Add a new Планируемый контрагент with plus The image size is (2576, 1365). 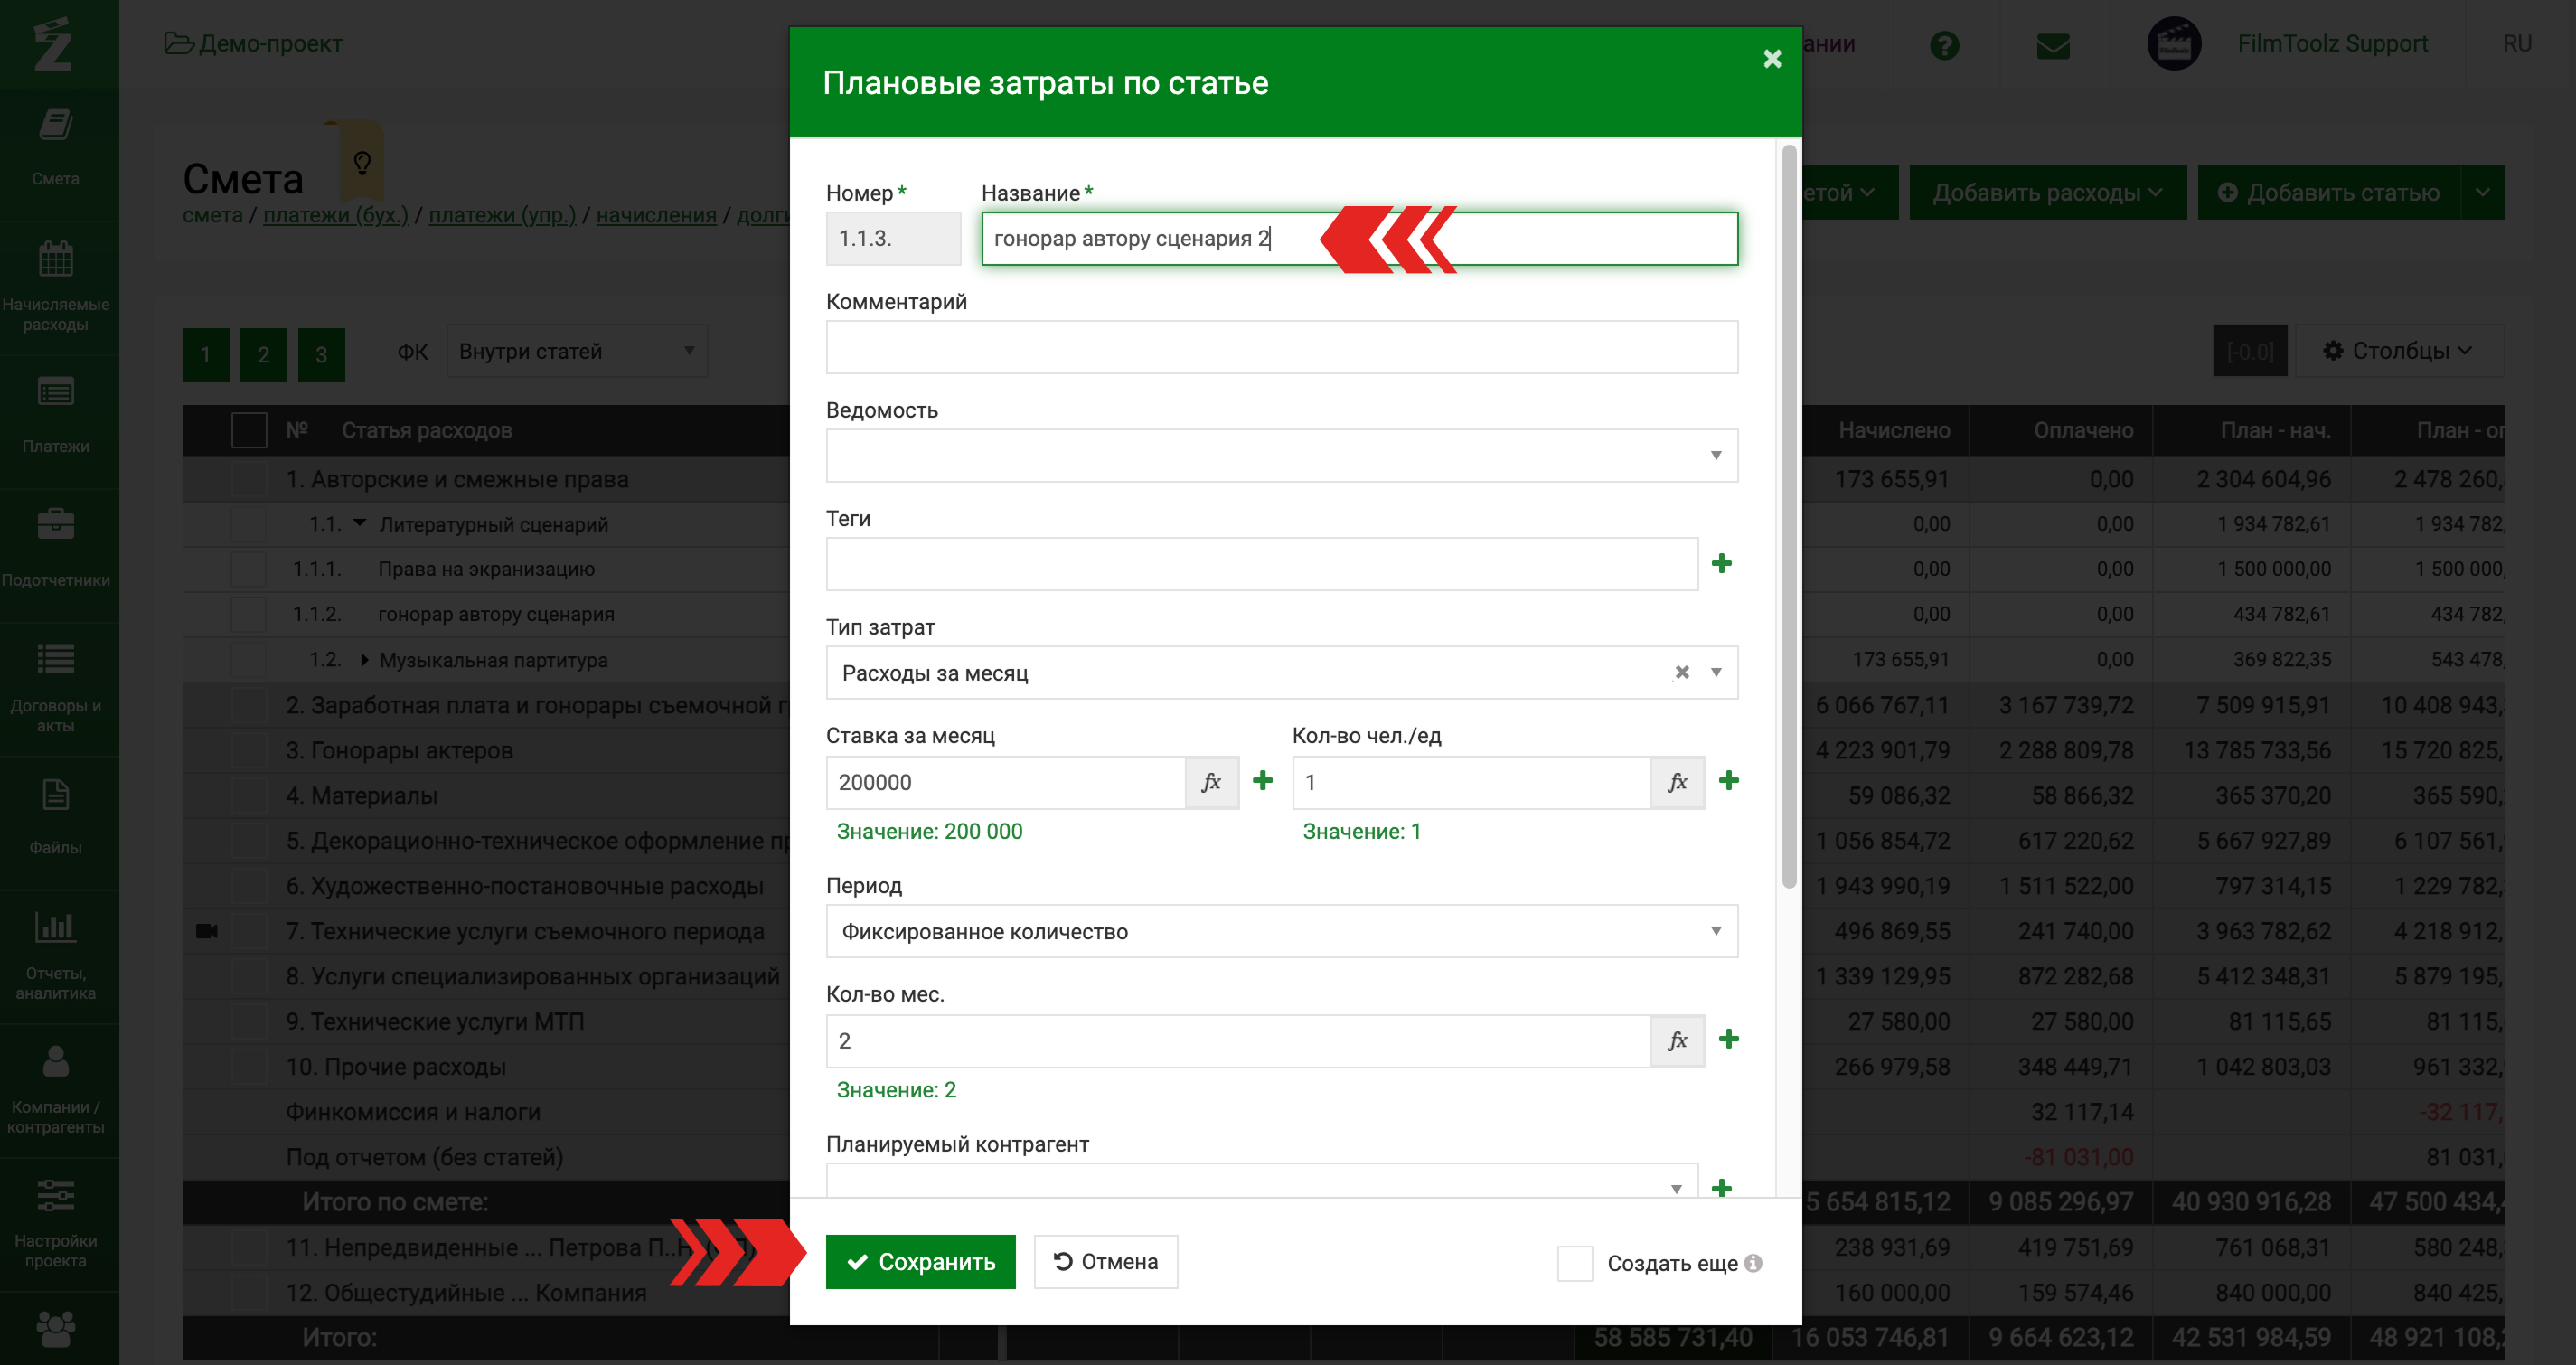[1722, 1188]
